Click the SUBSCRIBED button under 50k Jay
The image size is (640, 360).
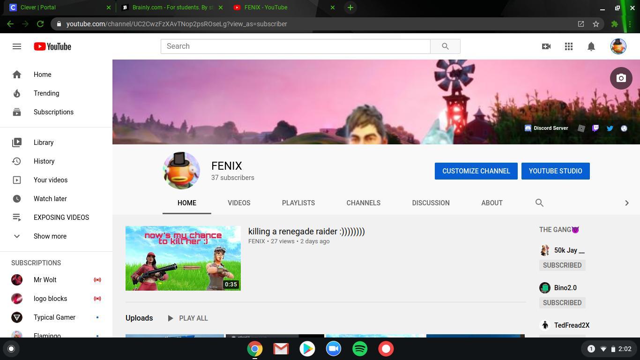(x=562, y=265)
